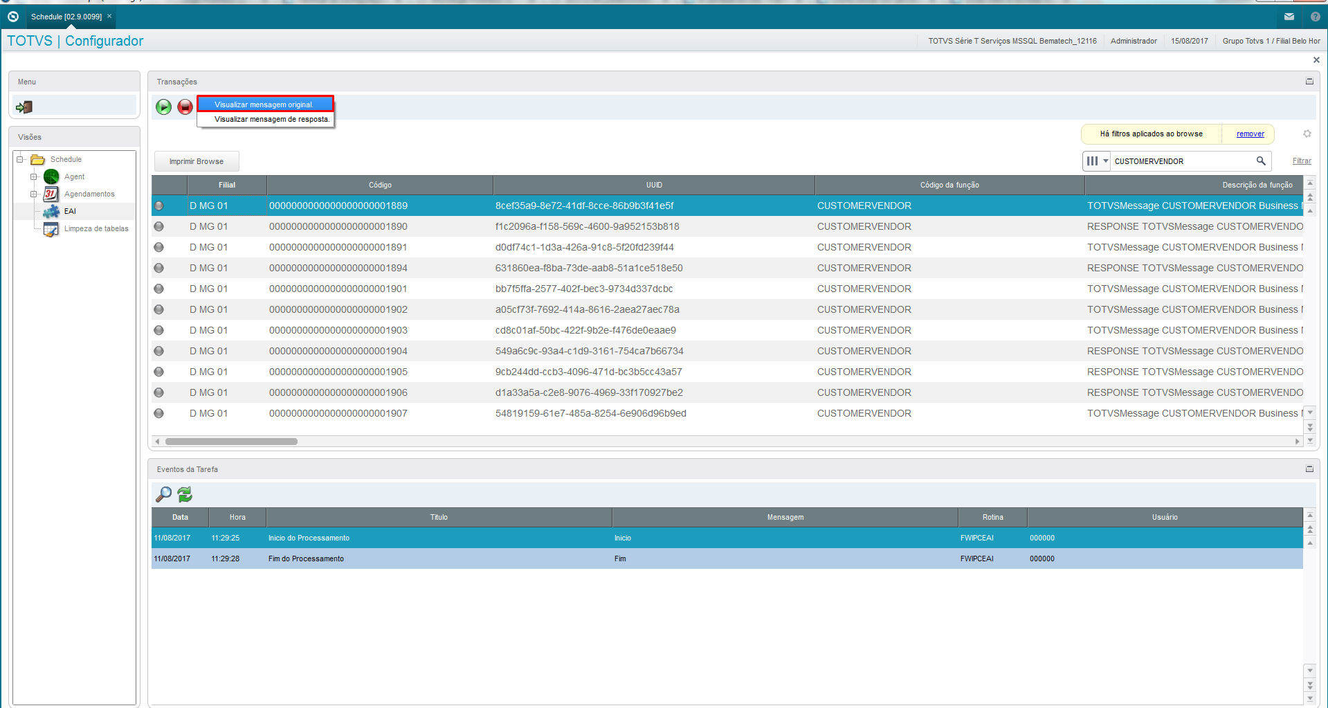Click the Usuário column header in Eventos
1328x708 pixels.
pyautogui.click(x=1165, y=517)
